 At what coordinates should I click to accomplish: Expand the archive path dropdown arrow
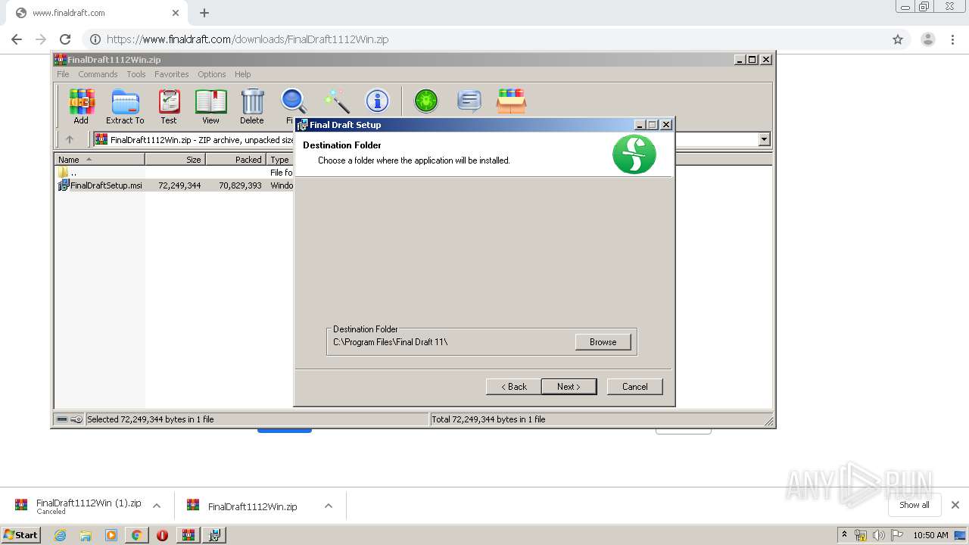coord(764,139)
